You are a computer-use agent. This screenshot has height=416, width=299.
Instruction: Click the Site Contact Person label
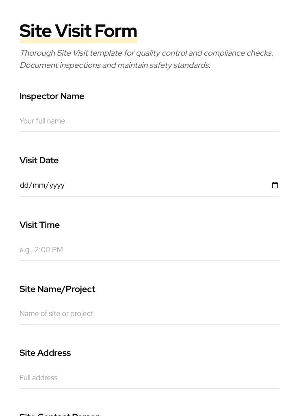60,414
